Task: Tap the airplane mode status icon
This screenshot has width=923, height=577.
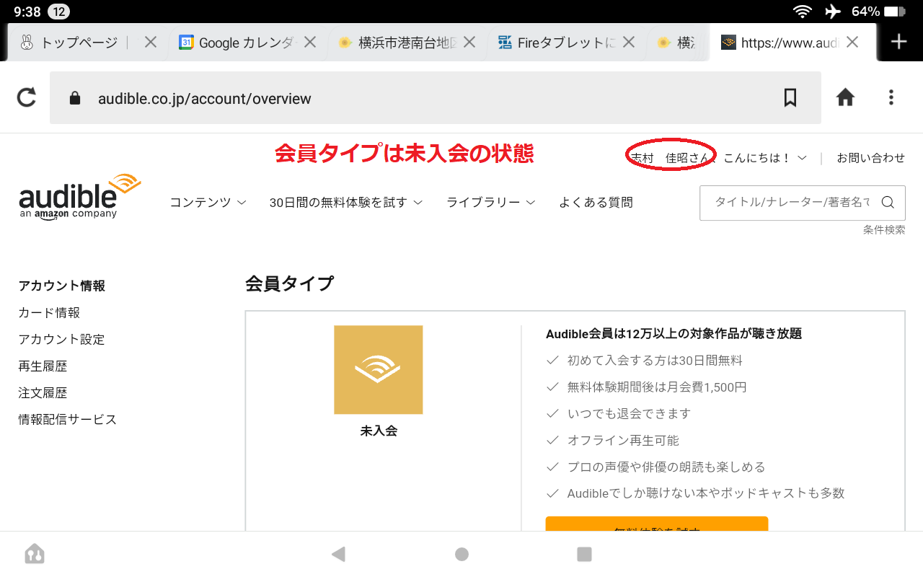Action: [833, 12]
